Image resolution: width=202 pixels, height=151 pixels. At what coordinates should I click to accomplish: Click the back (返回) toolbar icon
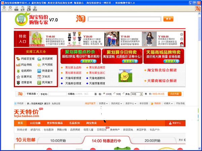(x=4, y=7)
